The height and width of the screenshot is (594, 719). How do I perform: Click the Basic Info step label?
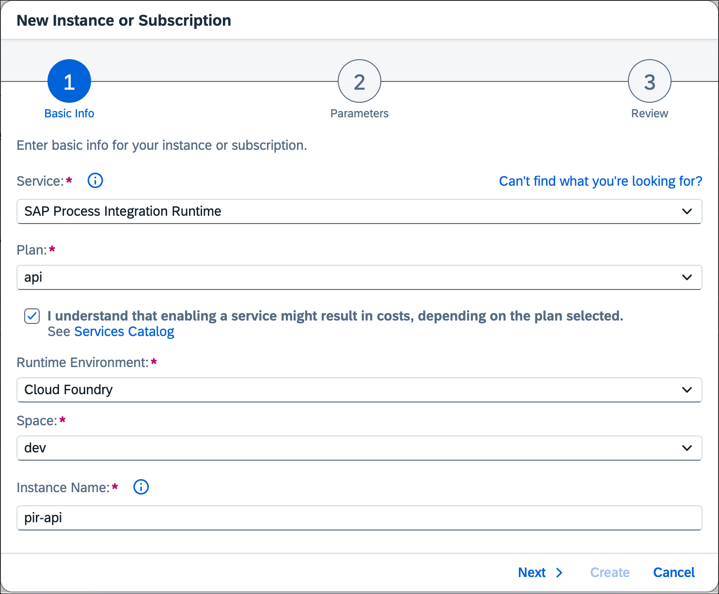point(69,113)
